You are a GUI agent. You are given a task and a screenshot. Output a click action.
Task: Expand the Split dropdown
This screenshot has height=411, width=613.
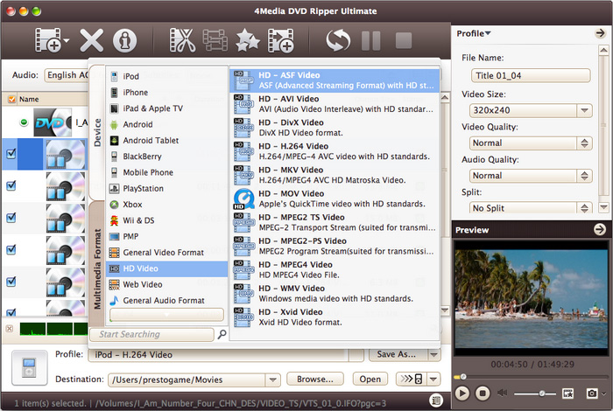pos(584,208)
